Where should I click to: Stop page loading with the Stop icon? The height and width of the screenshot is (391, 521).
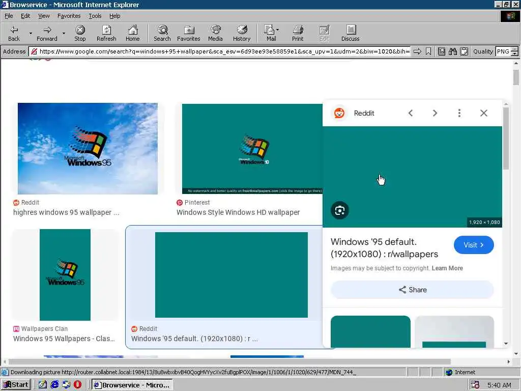(80, 33)
